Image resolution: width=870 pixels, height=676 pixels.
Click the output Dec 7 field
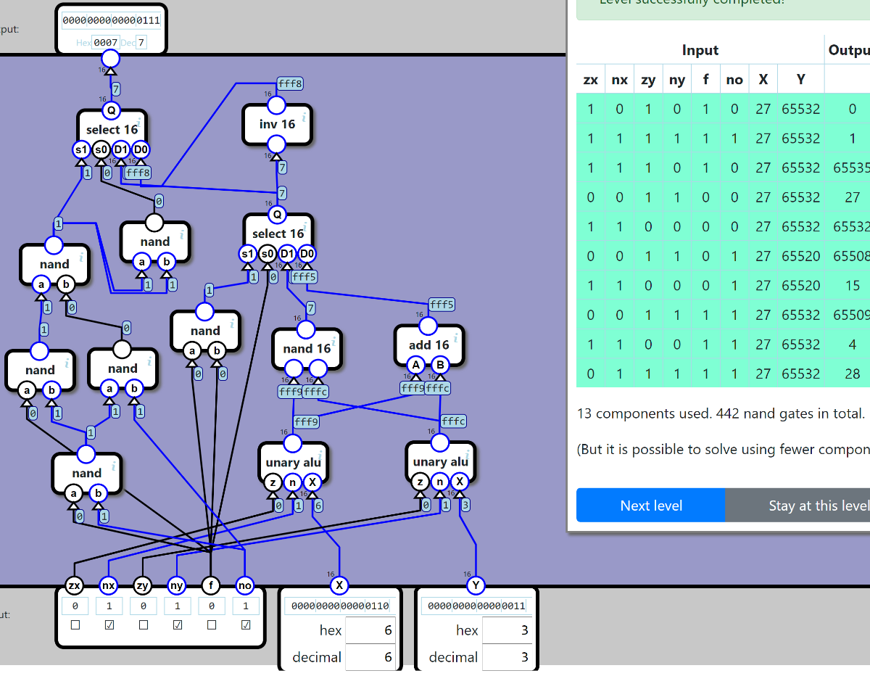(x=141, y=43)
